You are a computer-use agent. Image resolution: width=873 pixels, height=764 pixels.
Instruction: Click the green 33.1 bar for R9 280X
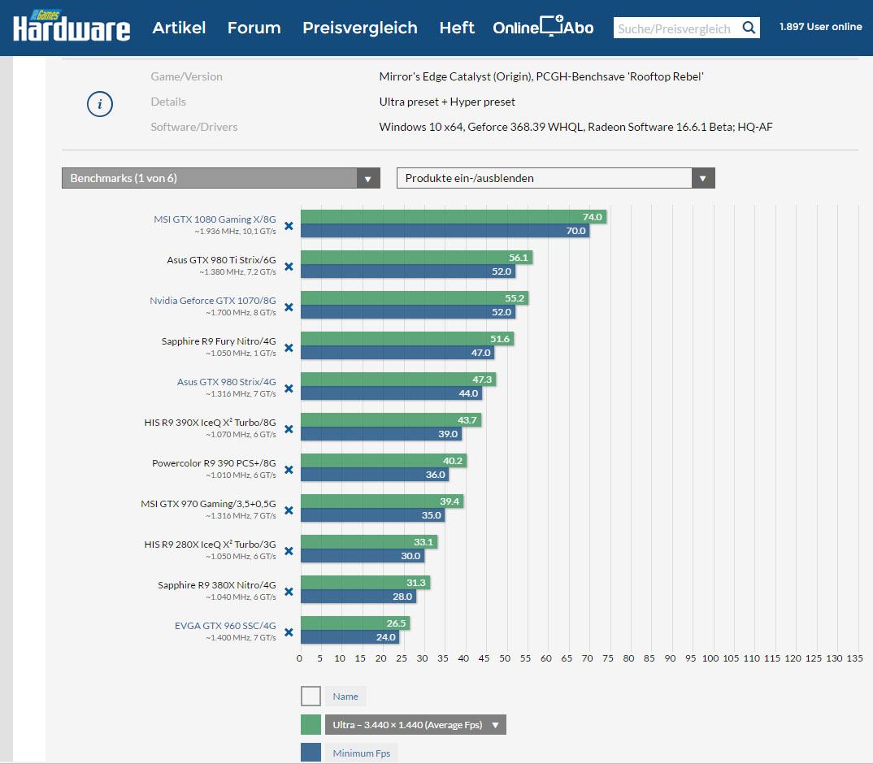(x=369, y=542)
